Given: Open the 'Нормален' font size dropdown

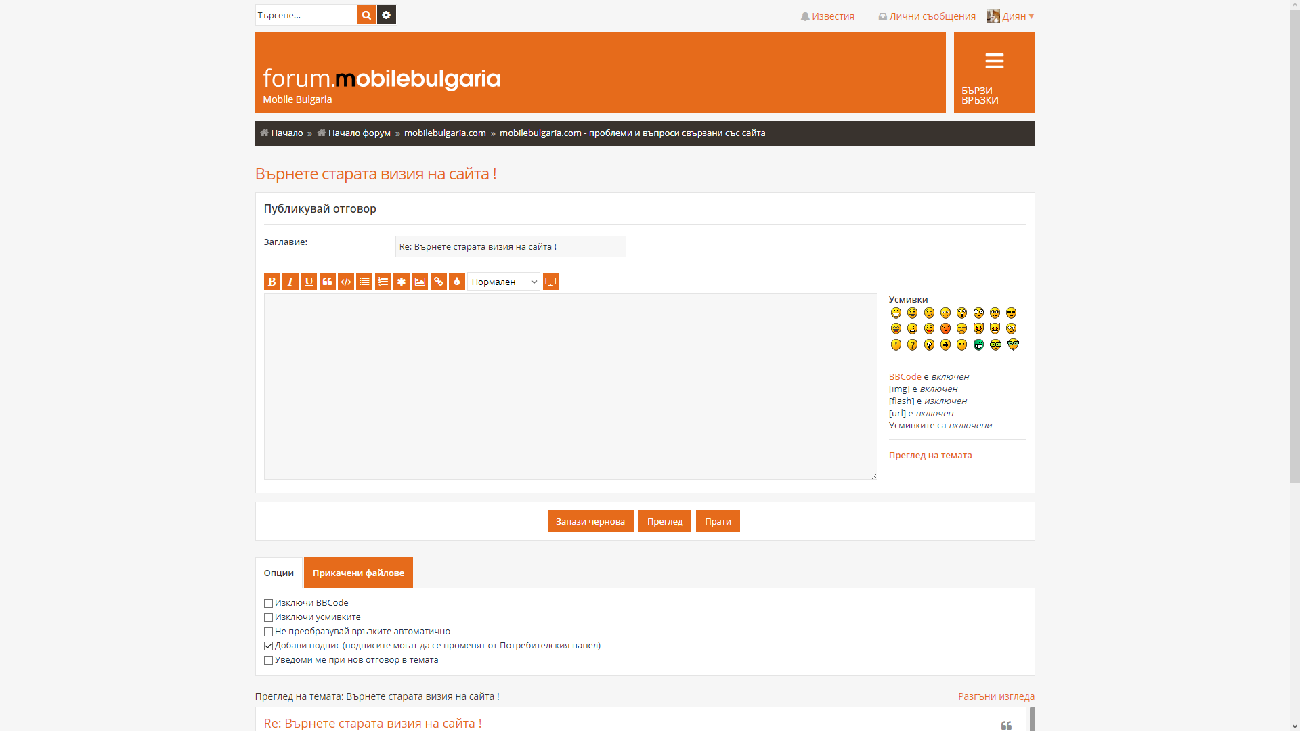Looking at the screenshot, I should click(x=504, y=282).
